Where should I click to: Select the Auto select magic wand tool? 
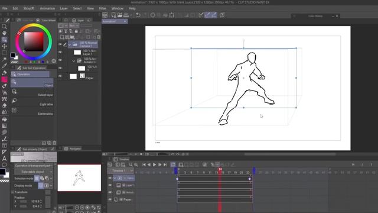(x=4, y=59)
